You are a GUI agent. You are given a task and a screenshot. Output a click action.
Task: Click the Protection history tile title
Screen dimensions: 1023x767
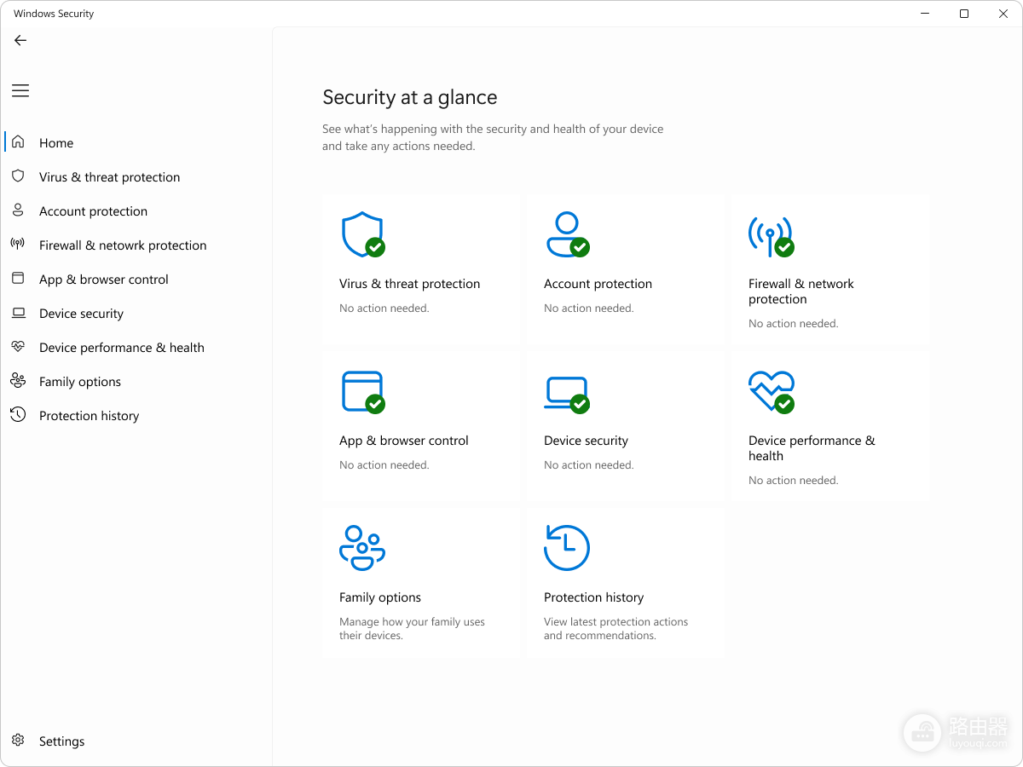pos(593,597)
